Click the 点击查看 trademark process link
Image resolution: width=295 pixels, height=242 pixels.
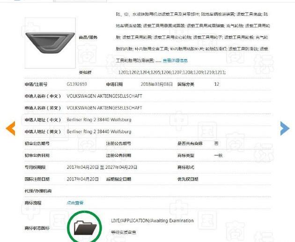[75, 203]
